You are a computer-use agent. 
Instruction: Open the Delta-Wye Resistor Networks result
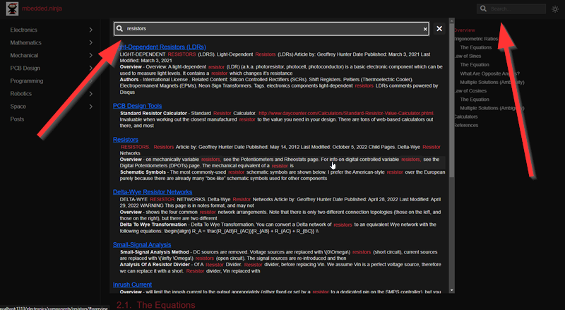(x=152, y=191)
